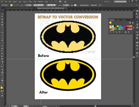Select the Paintbrush tool
139x107 pixels.
[x=2, y=35]
